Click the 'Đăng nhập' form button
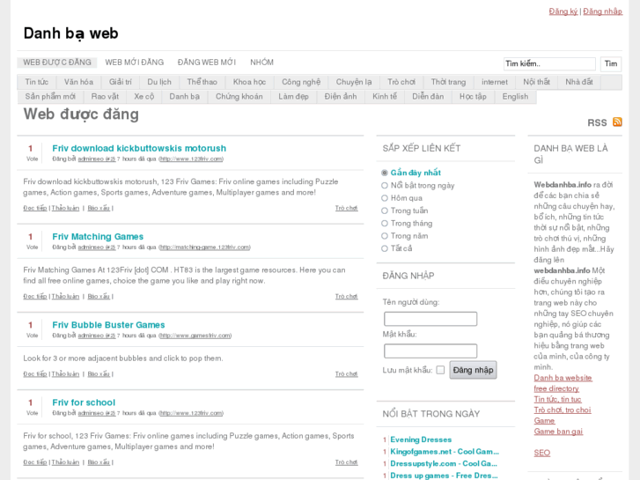Image resolution: width=640 pixels, height=480 pixels. pyautogui.click(x=473, y=370)
